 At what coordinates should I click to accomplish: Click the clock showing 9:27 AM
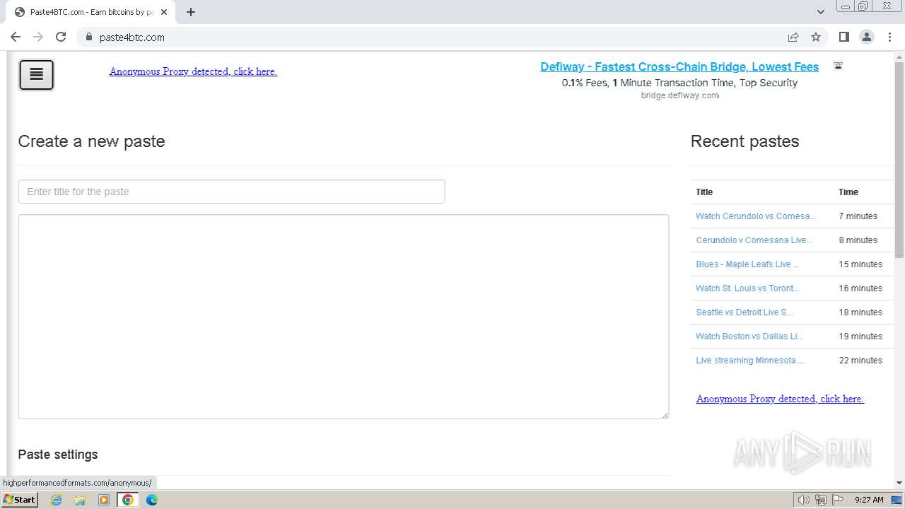pos(869,500)
